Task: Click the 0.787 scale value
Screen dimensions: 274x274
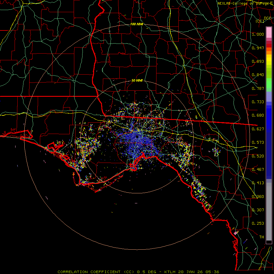Action: [x=258, y=88]
